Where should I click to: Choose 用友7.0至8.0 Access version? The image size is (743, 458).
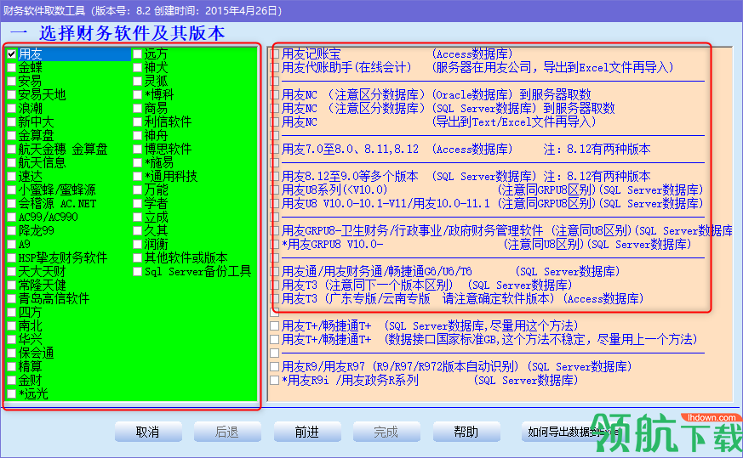point(274,149)
